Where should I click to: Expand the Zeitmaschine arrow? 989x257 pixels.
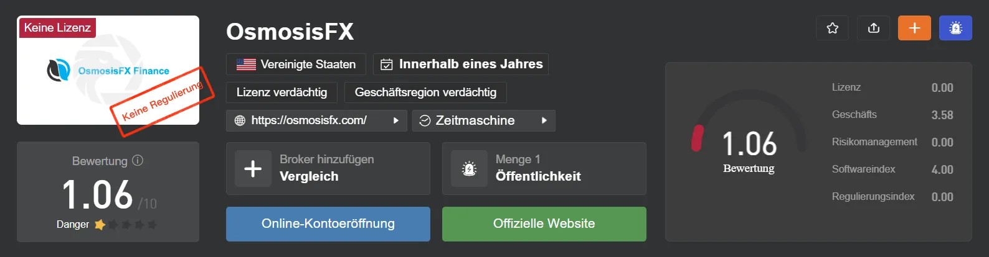click(544, 120)
